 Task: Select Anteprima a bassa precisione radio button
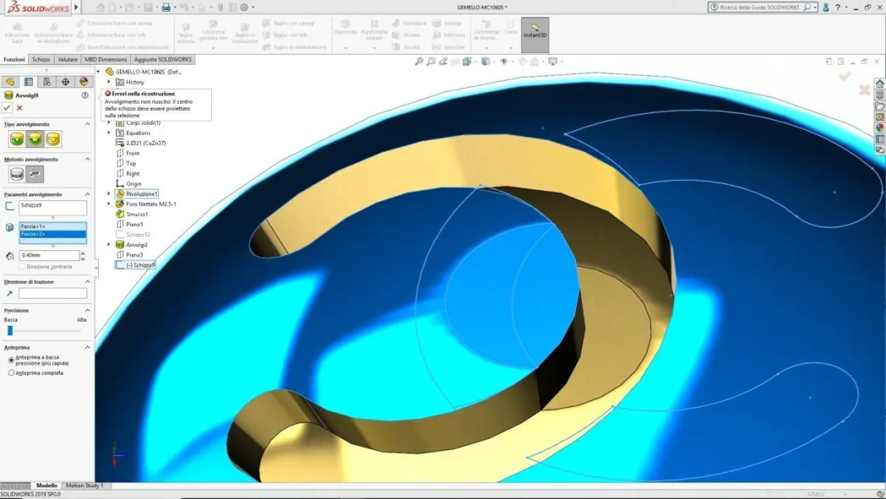point(12,360)
